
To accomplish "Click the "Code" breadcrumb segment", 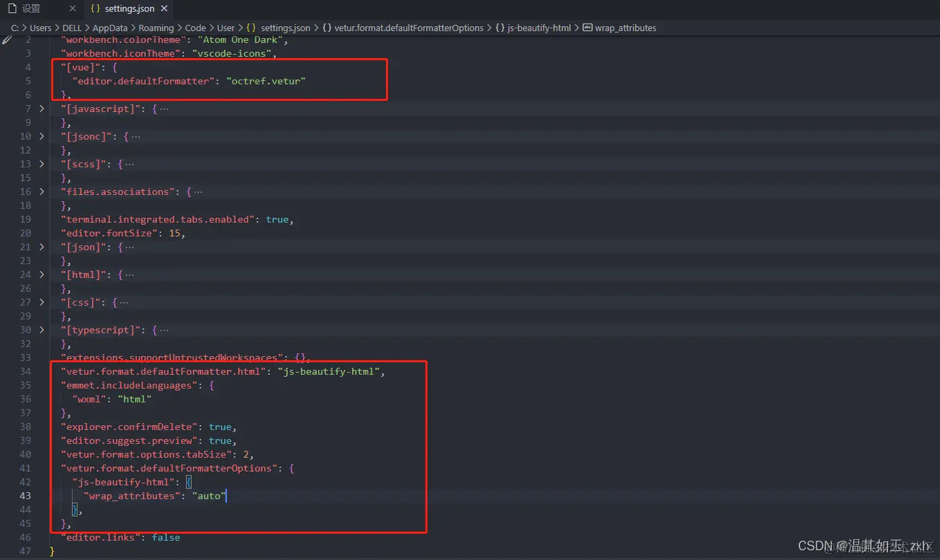I will (195, 28).
